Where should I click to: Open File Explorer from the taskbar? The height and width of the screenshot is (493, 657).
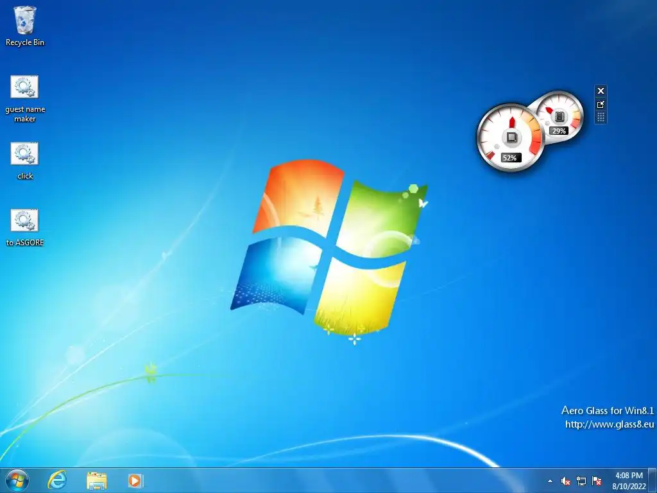(x=97, y=480)
